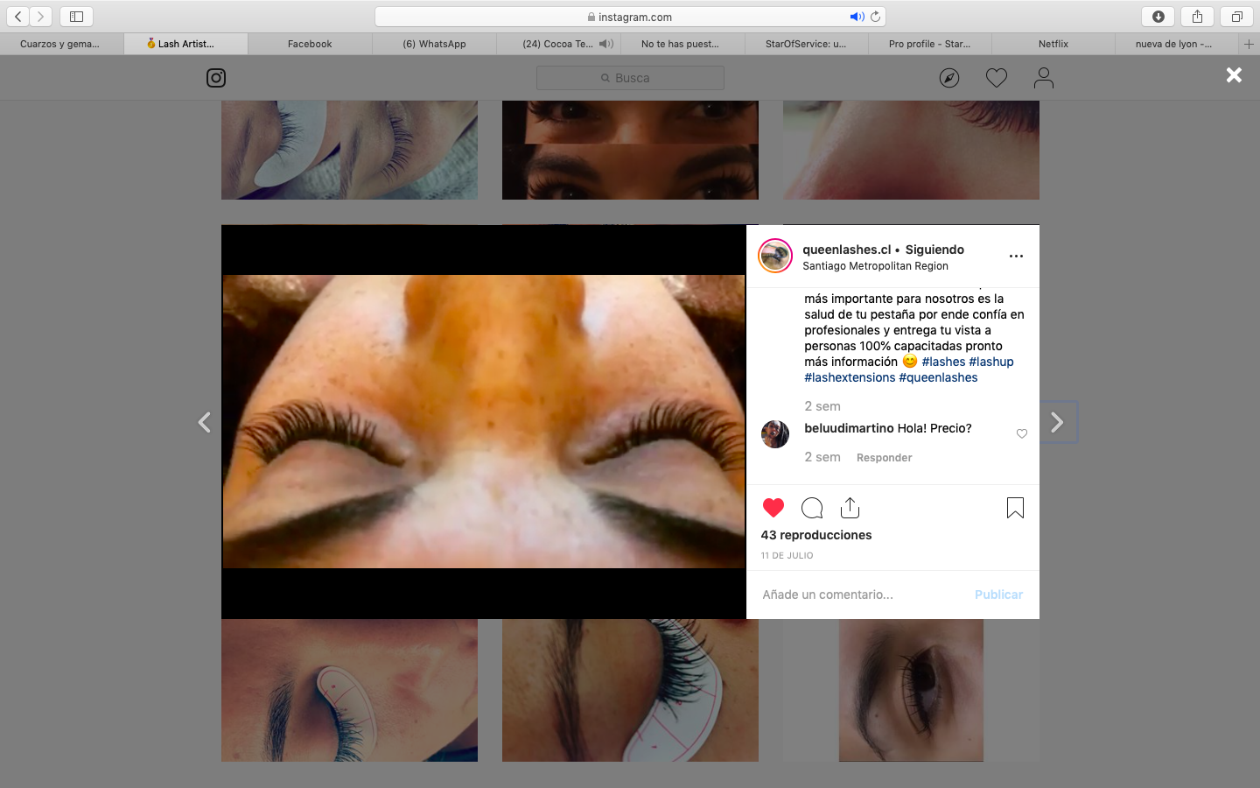The height and width of the screenshot is (788, 1260).
Task: Share the post using share icon
Action: pos(850,508)
